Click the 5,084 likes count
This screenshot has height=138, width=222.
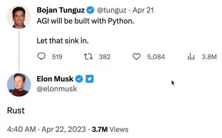[156, 57]
